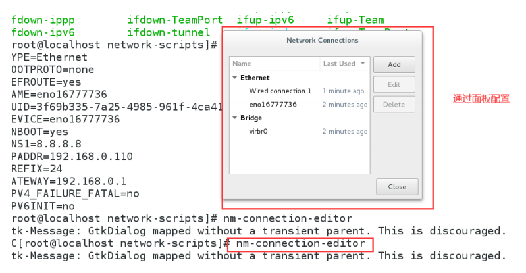Collapse the Ethernet group triangle
The height and width of the screenshot is (273, 526).
[235, 78]
